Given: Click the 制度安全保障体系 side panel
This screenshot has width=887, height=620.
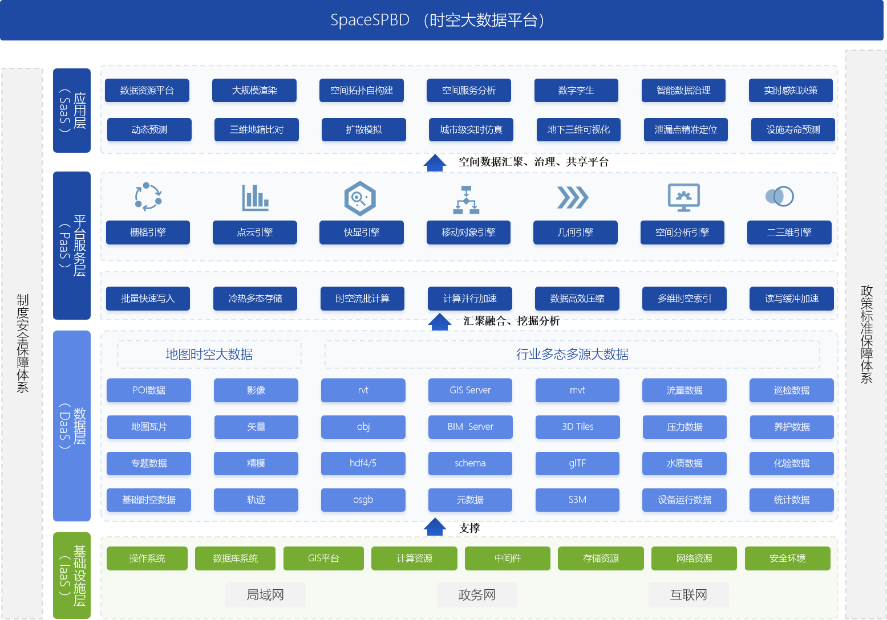Looking at the screenshot, I should tap(22, 344).
